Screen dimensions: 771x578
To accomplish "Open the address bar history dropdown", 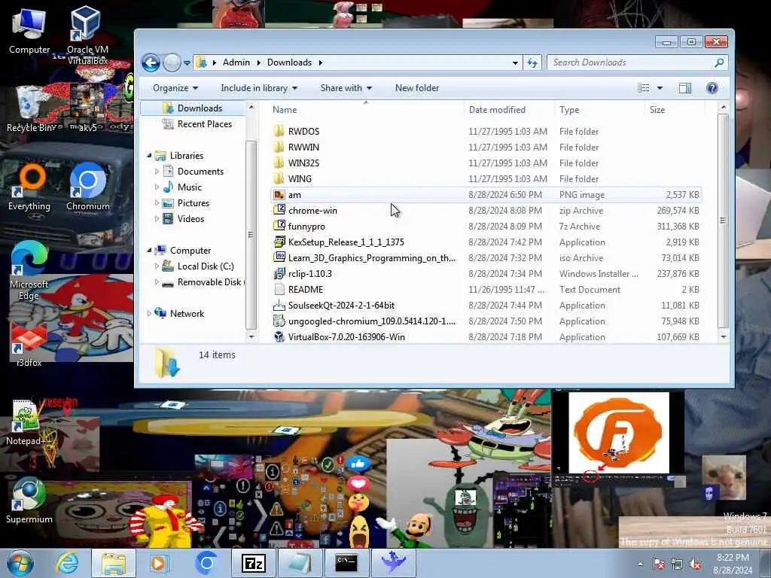I will [515, 63].
